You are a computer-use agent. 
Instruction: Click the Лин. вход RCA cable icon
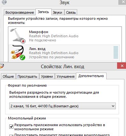(18, 53)
